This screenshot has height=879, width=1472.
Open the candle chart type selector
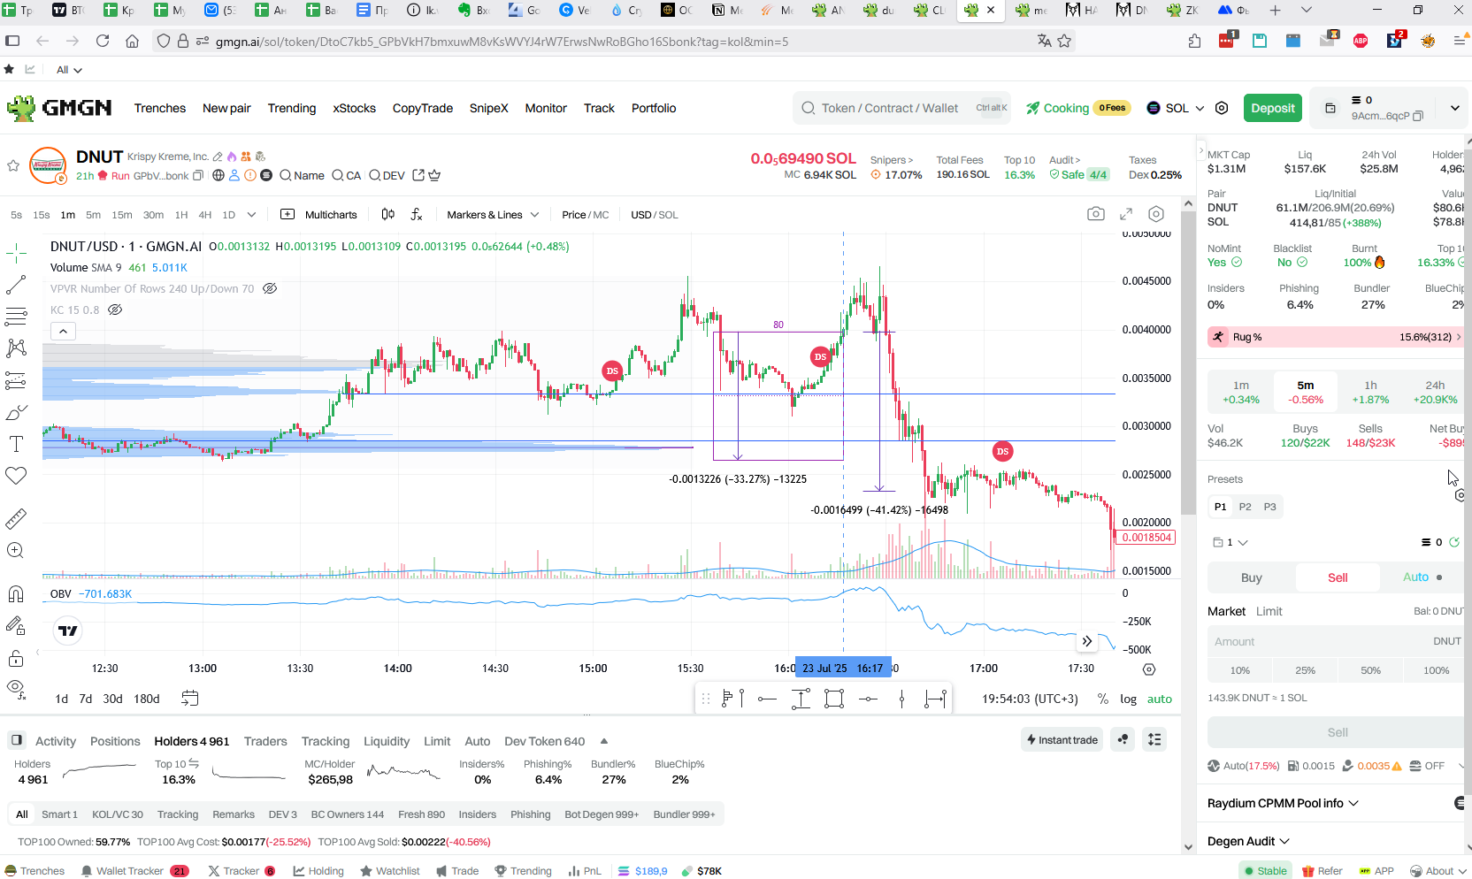pyautogui.click(x=388, y=214)
